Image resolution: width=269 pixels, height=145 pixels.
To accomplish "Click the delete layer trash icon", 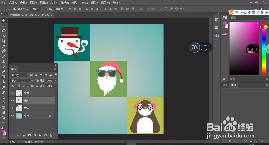I will tap(51, 135).
